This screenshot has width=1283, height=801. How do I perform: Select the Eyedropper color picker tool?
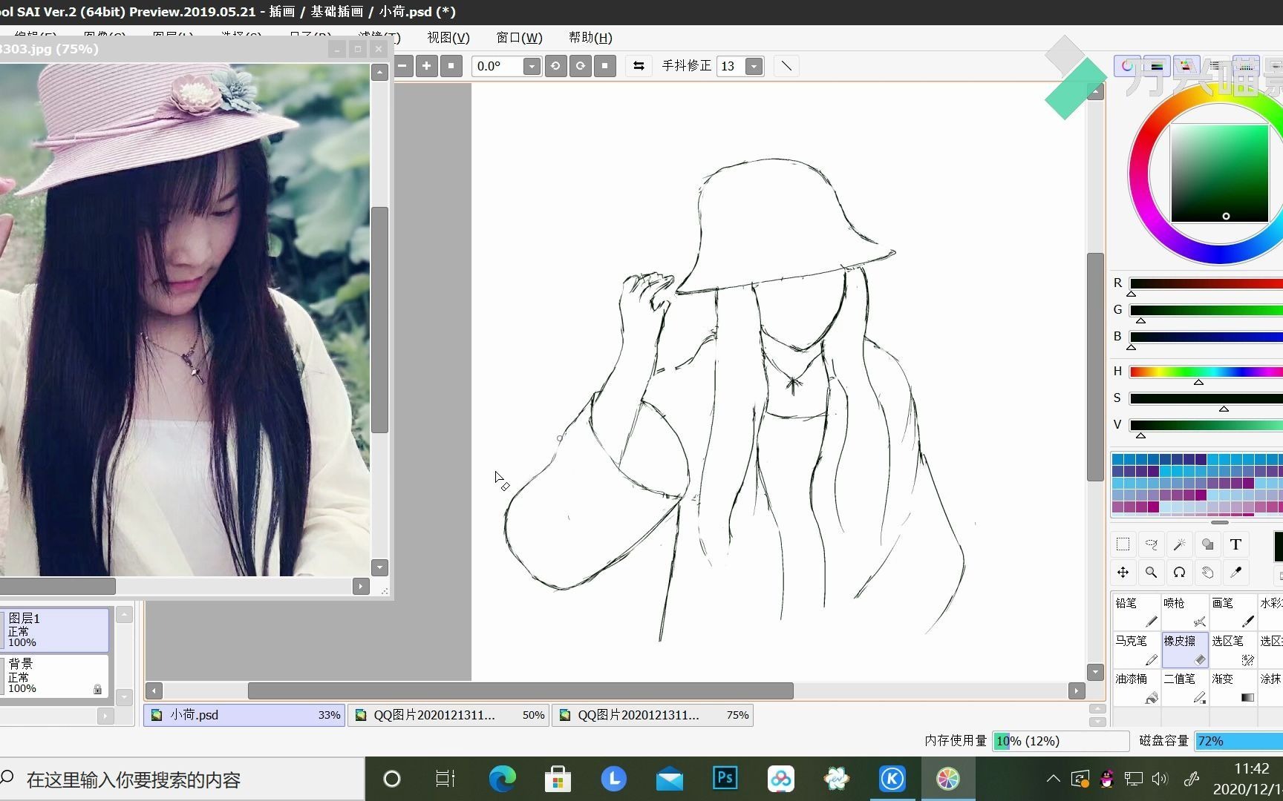pyautogui.click(x=1235, y=573)
